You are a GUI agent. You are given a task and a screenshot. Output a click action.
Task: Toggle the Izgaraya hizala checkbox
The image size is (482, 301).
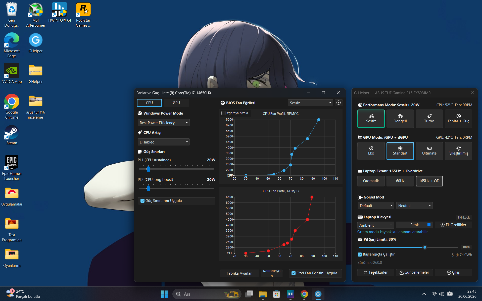point(223,113)
